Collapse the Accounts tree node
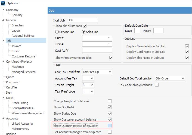This screenshot has height=135, width=192. pos(3,118)
